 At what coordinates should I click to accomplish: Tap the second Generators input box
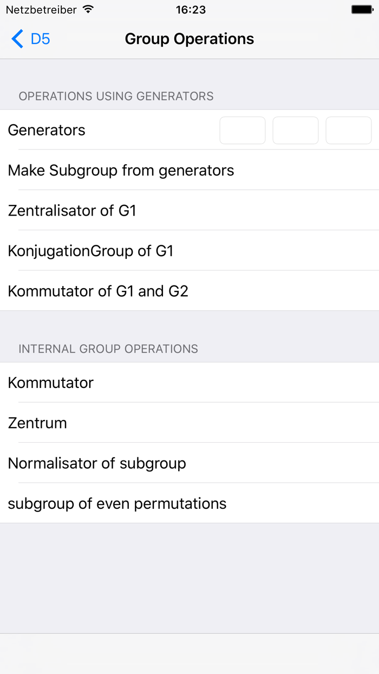pos(295,131)
